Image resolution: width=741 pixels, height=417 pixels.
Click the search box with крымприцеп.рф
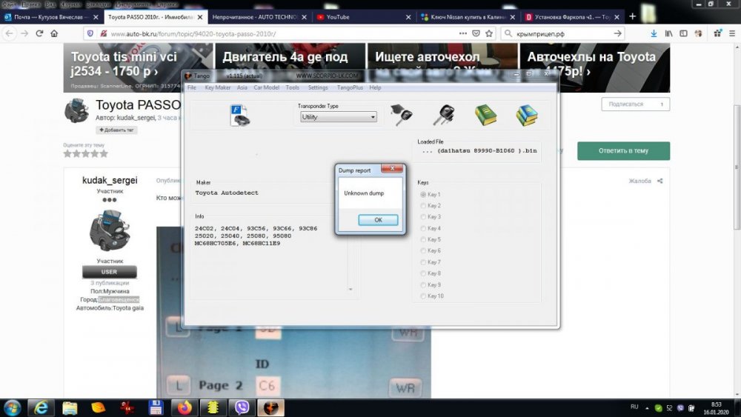pyautogui.click(x=562, y=33)
